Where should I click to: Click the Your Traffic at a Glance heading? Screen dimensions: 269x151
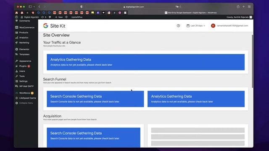click(62, 42)
